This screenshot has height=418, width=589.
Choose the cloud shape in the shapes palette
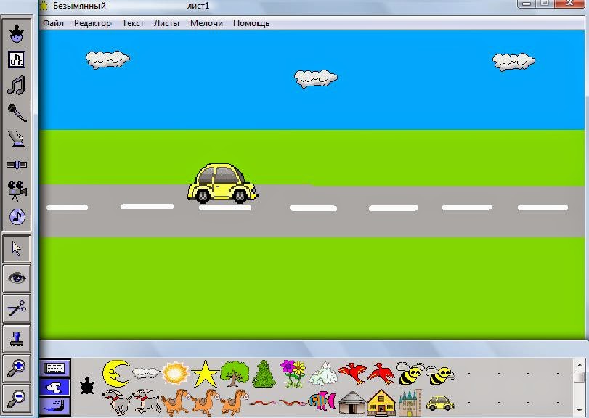tap(147, 373)
